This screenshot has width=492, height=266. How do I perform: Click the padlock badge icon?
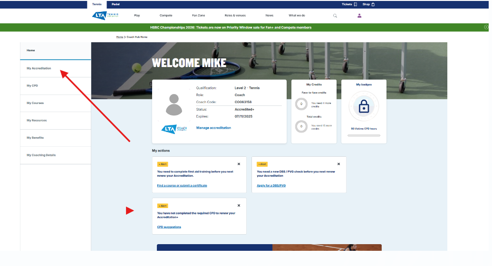pos(364,106)
